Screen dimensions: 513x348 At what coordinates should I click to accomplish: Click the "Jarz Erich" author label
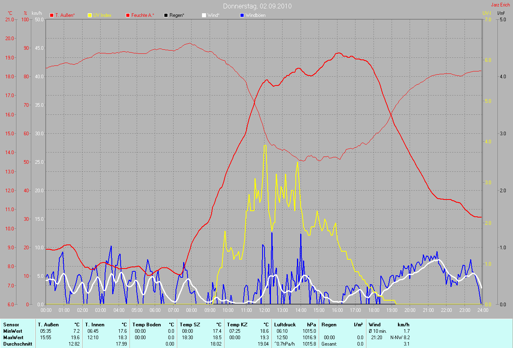pos(501,5)
